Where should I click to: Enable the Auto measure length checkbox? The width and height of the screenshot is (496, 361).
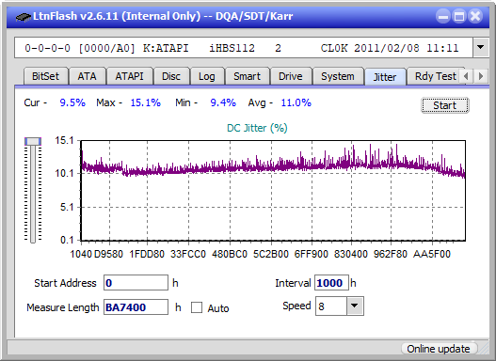point(197,307)
